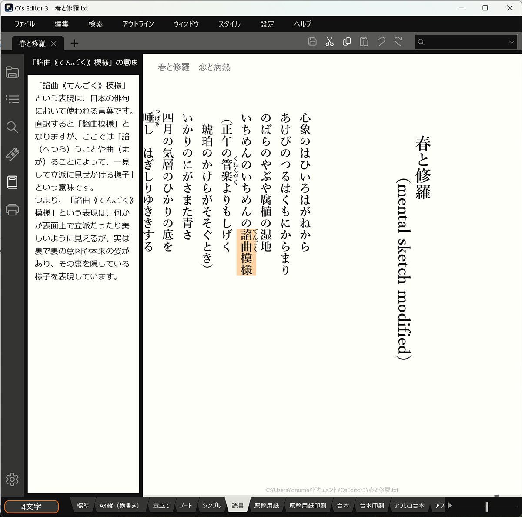Select the 読書 style tab

click(x=238, y=505)
